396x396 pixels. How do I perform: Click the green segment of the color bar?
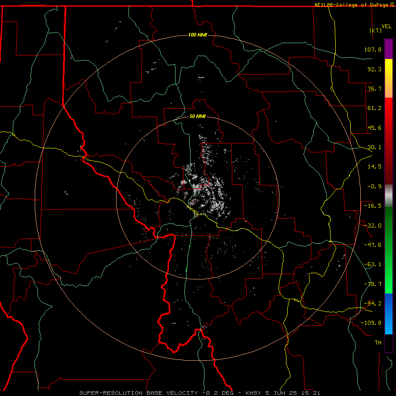(x=389, y=250)
